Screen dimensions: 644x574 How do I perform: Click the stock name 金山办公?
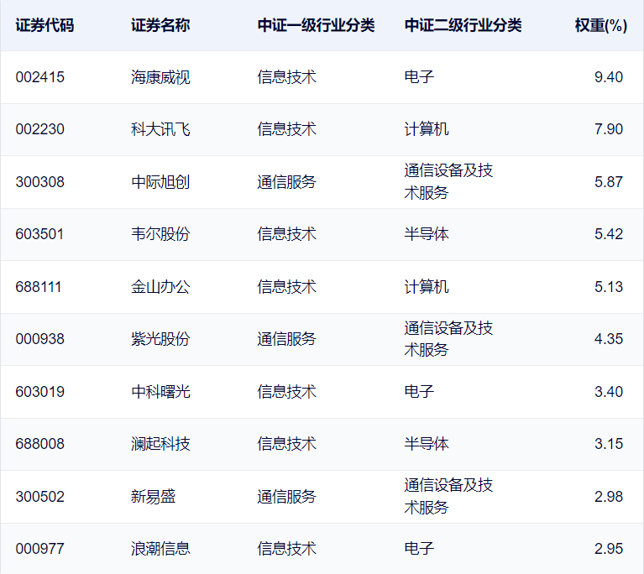point(160,287)
